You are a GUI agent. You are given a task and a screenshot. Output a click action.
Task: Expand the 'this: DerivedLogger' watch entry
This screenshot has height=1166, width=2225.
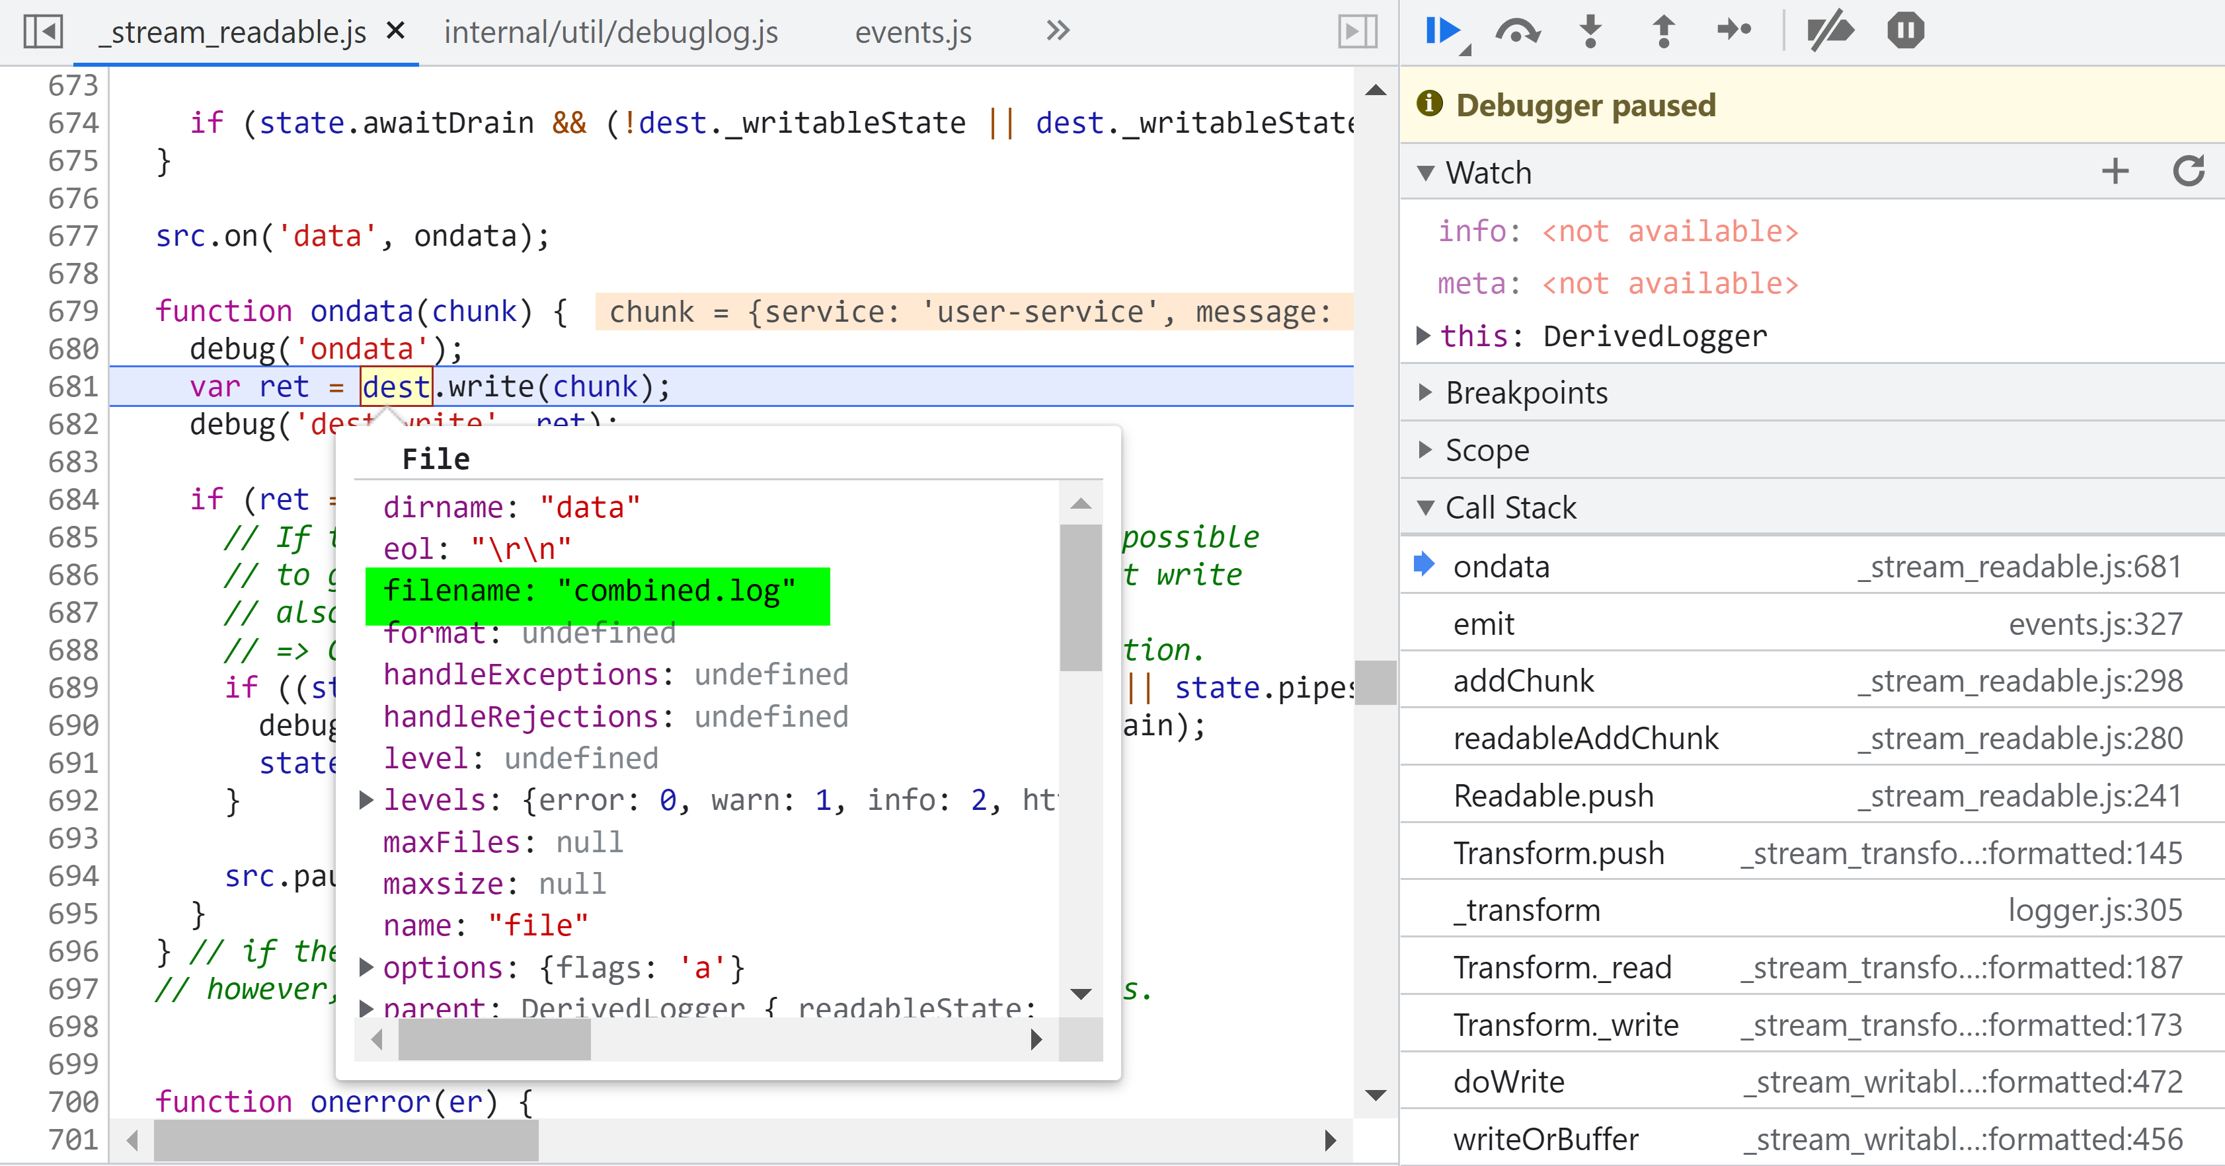(1423, 336)
